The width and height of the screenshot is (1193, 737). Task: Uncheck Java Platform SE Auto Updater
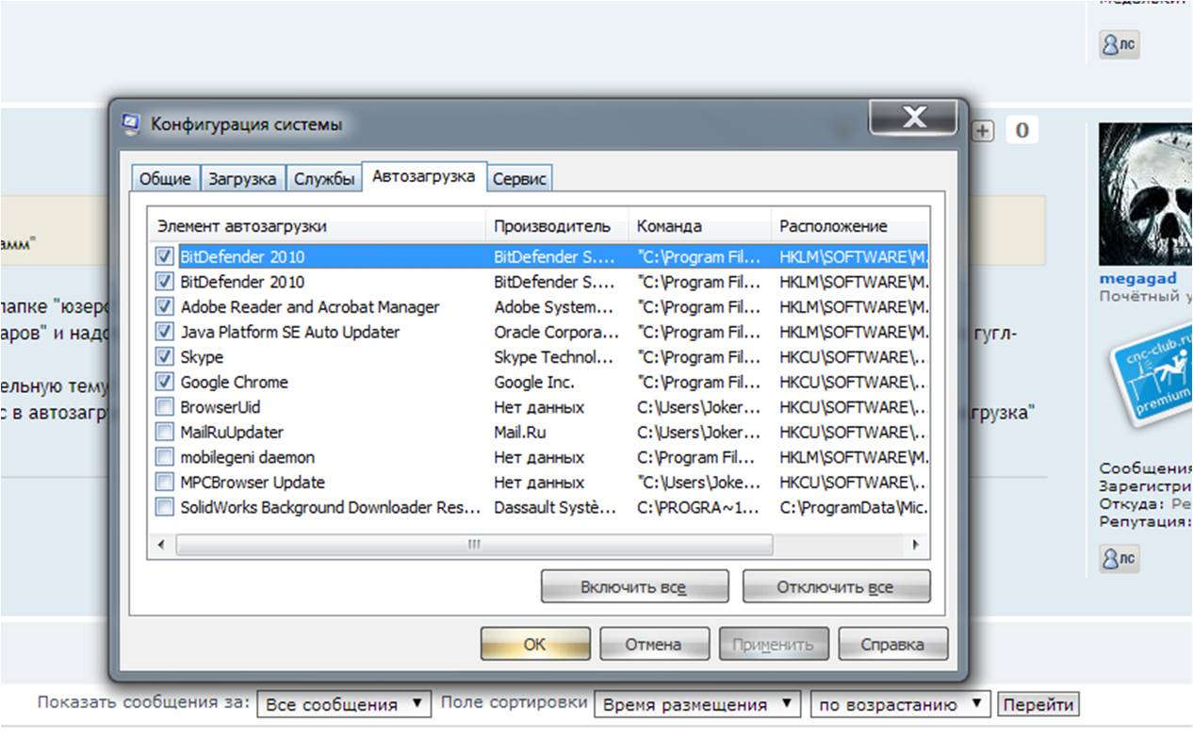(x=165, y=332)
